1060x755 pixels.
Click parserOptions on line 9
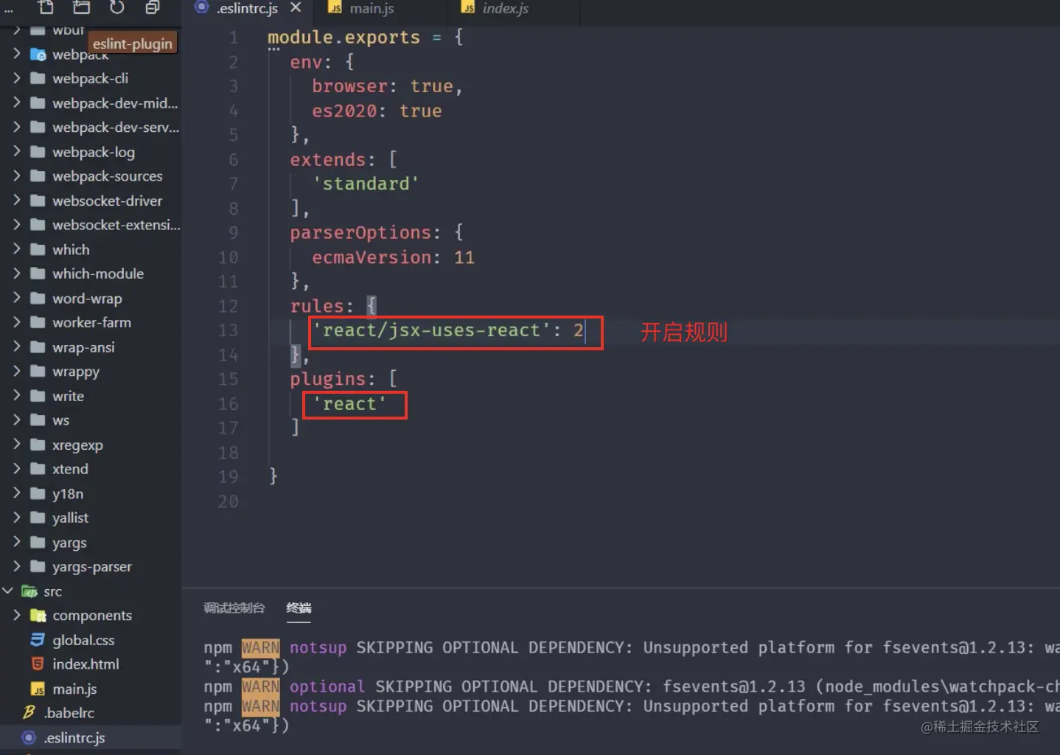[360, 233]
